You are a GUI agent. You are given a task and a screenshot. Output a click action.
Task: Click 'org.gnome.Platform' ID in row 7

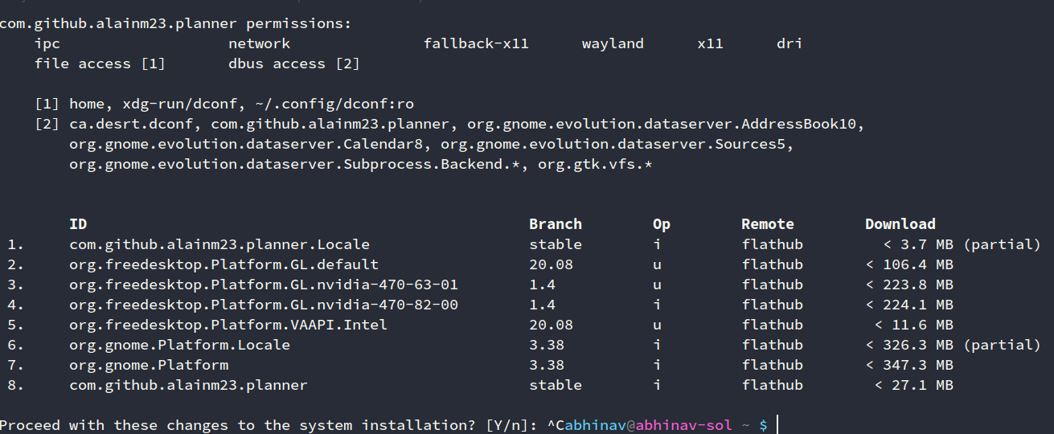[x=149, y=365]
